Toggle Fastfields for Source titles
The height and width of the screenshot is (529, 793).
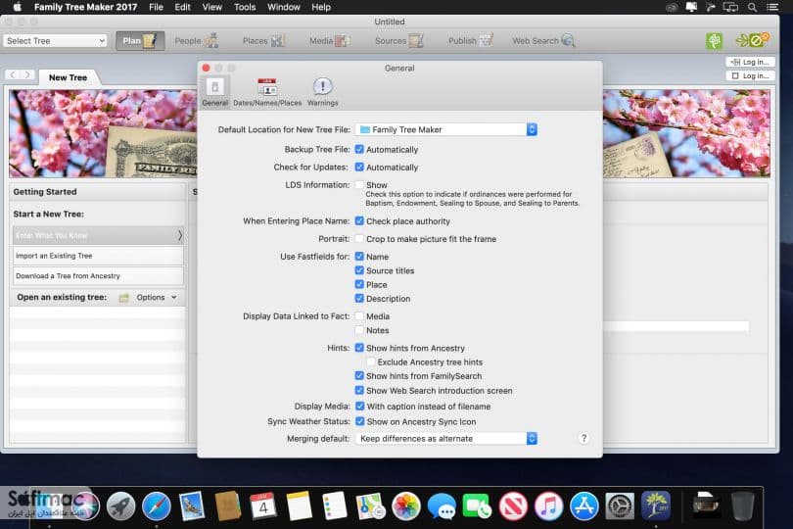point(359,270)
